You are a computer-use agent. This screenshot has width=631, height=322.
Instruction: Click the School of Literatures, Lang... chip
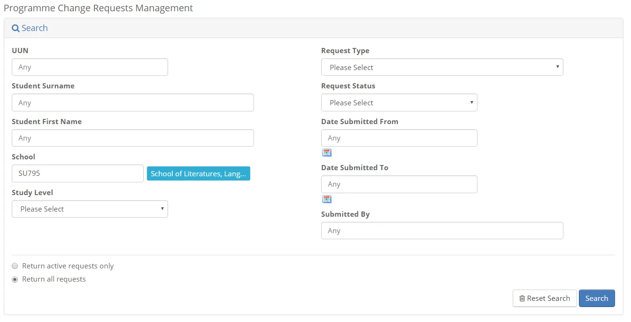coord(198,173)
